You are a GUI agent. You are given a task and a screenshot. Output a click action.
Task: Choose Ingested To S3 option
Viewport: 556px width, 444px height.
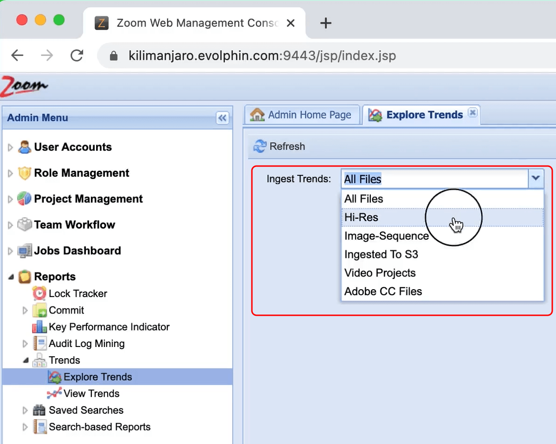tap(442, 254)
